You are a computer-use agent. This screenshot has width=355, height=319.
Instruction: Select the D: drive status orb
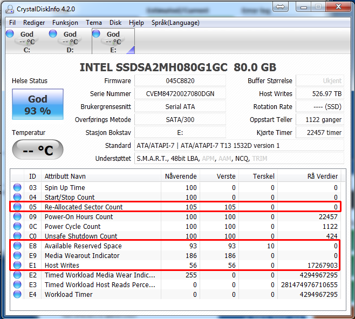click(53, 34)
